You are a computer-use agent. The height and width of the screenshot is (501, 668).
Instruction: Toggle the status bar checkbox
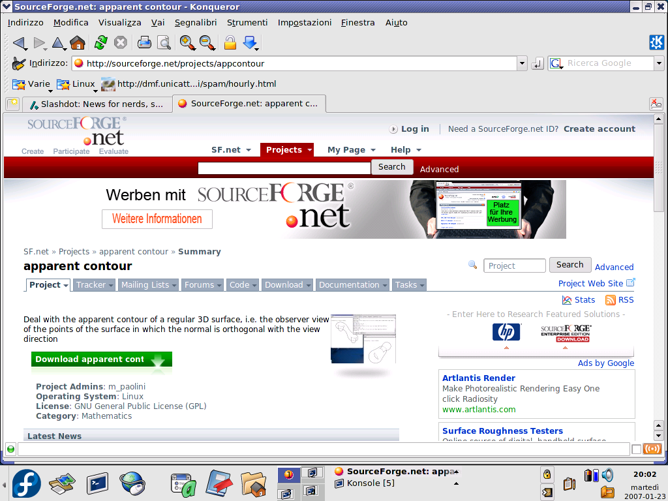pos(637,449)
